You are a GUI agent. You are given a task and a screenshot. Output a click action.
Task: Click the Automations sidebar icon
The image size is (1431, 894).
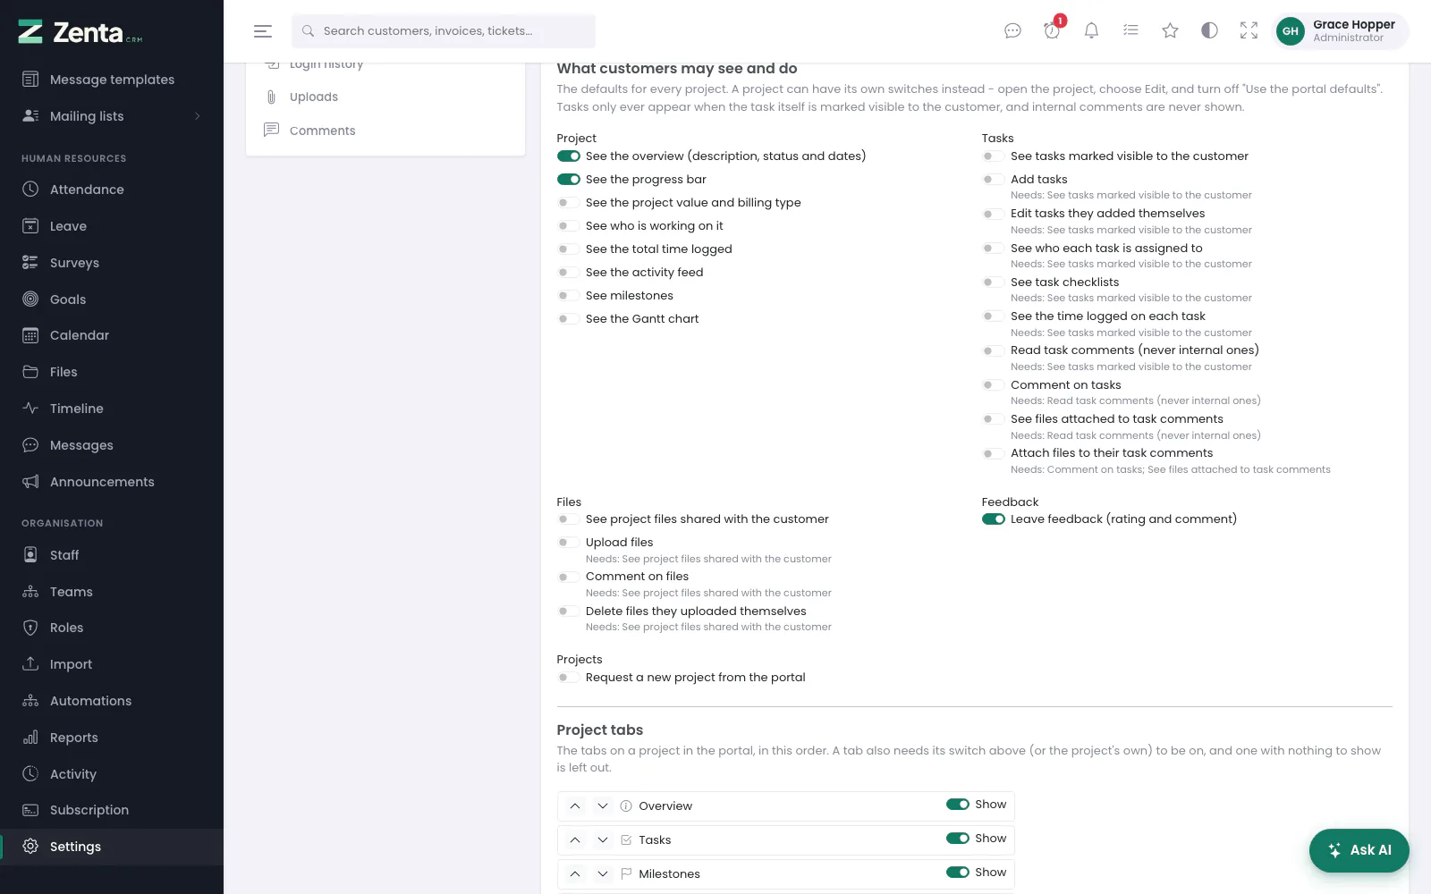point(30,701)
